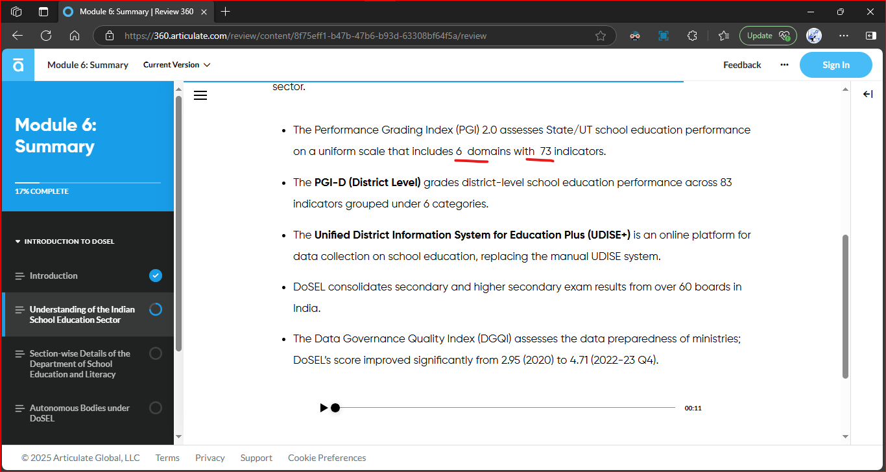This screenshot has height=472, width=886.
Task: Open browser Extensions puzzle icon
Action: [x=692, y=36]
